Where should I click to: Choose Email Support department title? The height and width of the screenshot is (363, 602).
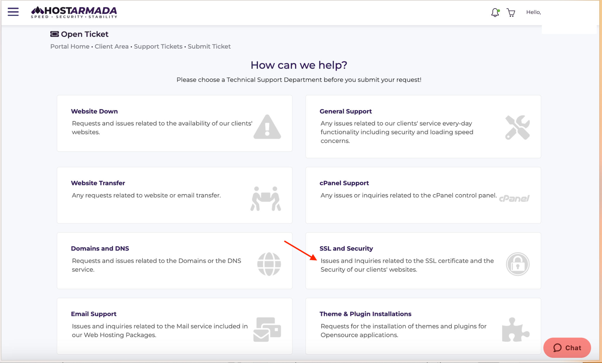point(94,314)
